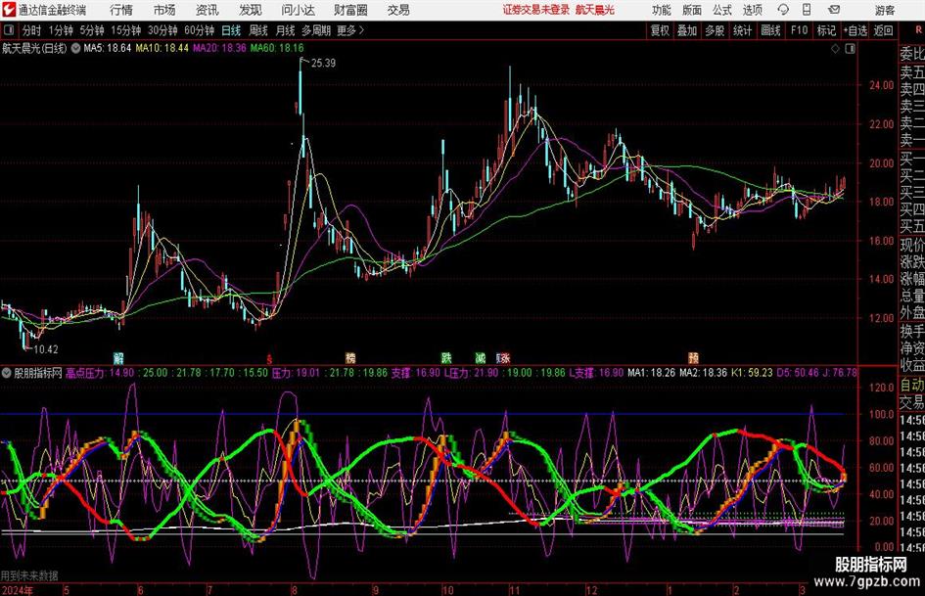Viewport: 925px width, 596px height.
Task: Click the 标记 mark button
Action: click(826, 30)
